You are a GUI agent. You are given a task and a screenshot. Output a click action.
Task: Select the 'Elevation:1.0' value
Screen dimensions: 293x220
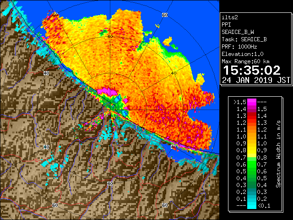pyautogui.click(x=243, y=54)
